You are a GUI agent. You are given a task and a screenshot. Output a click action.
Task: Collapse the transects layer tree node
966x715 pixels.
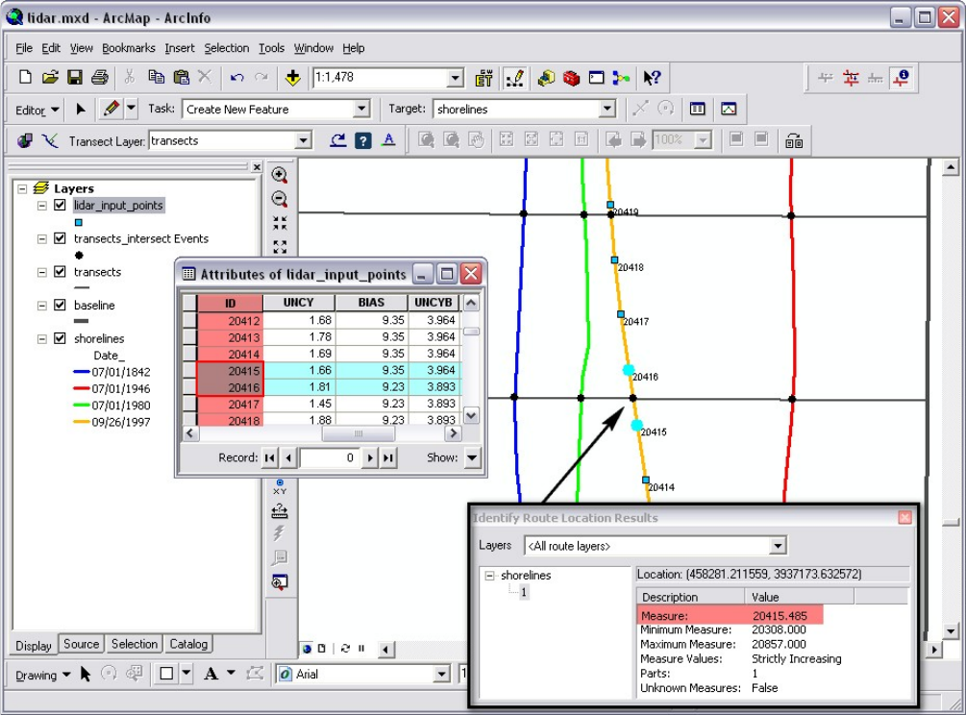[x=41, y=273]
